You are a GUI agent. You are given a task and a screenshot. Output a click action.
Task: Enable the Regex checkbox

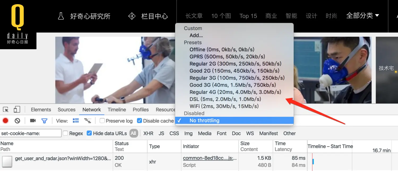tap(65, 133)
